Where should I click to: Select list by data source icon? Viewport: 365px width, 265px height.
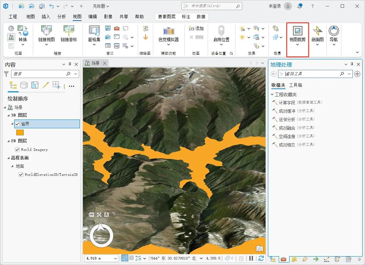click(24, 85)
